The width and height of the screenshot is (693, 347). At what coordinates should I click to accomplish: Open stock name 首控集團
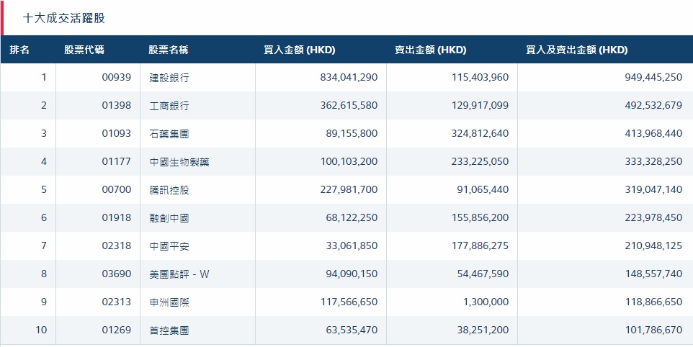(169, 330)
